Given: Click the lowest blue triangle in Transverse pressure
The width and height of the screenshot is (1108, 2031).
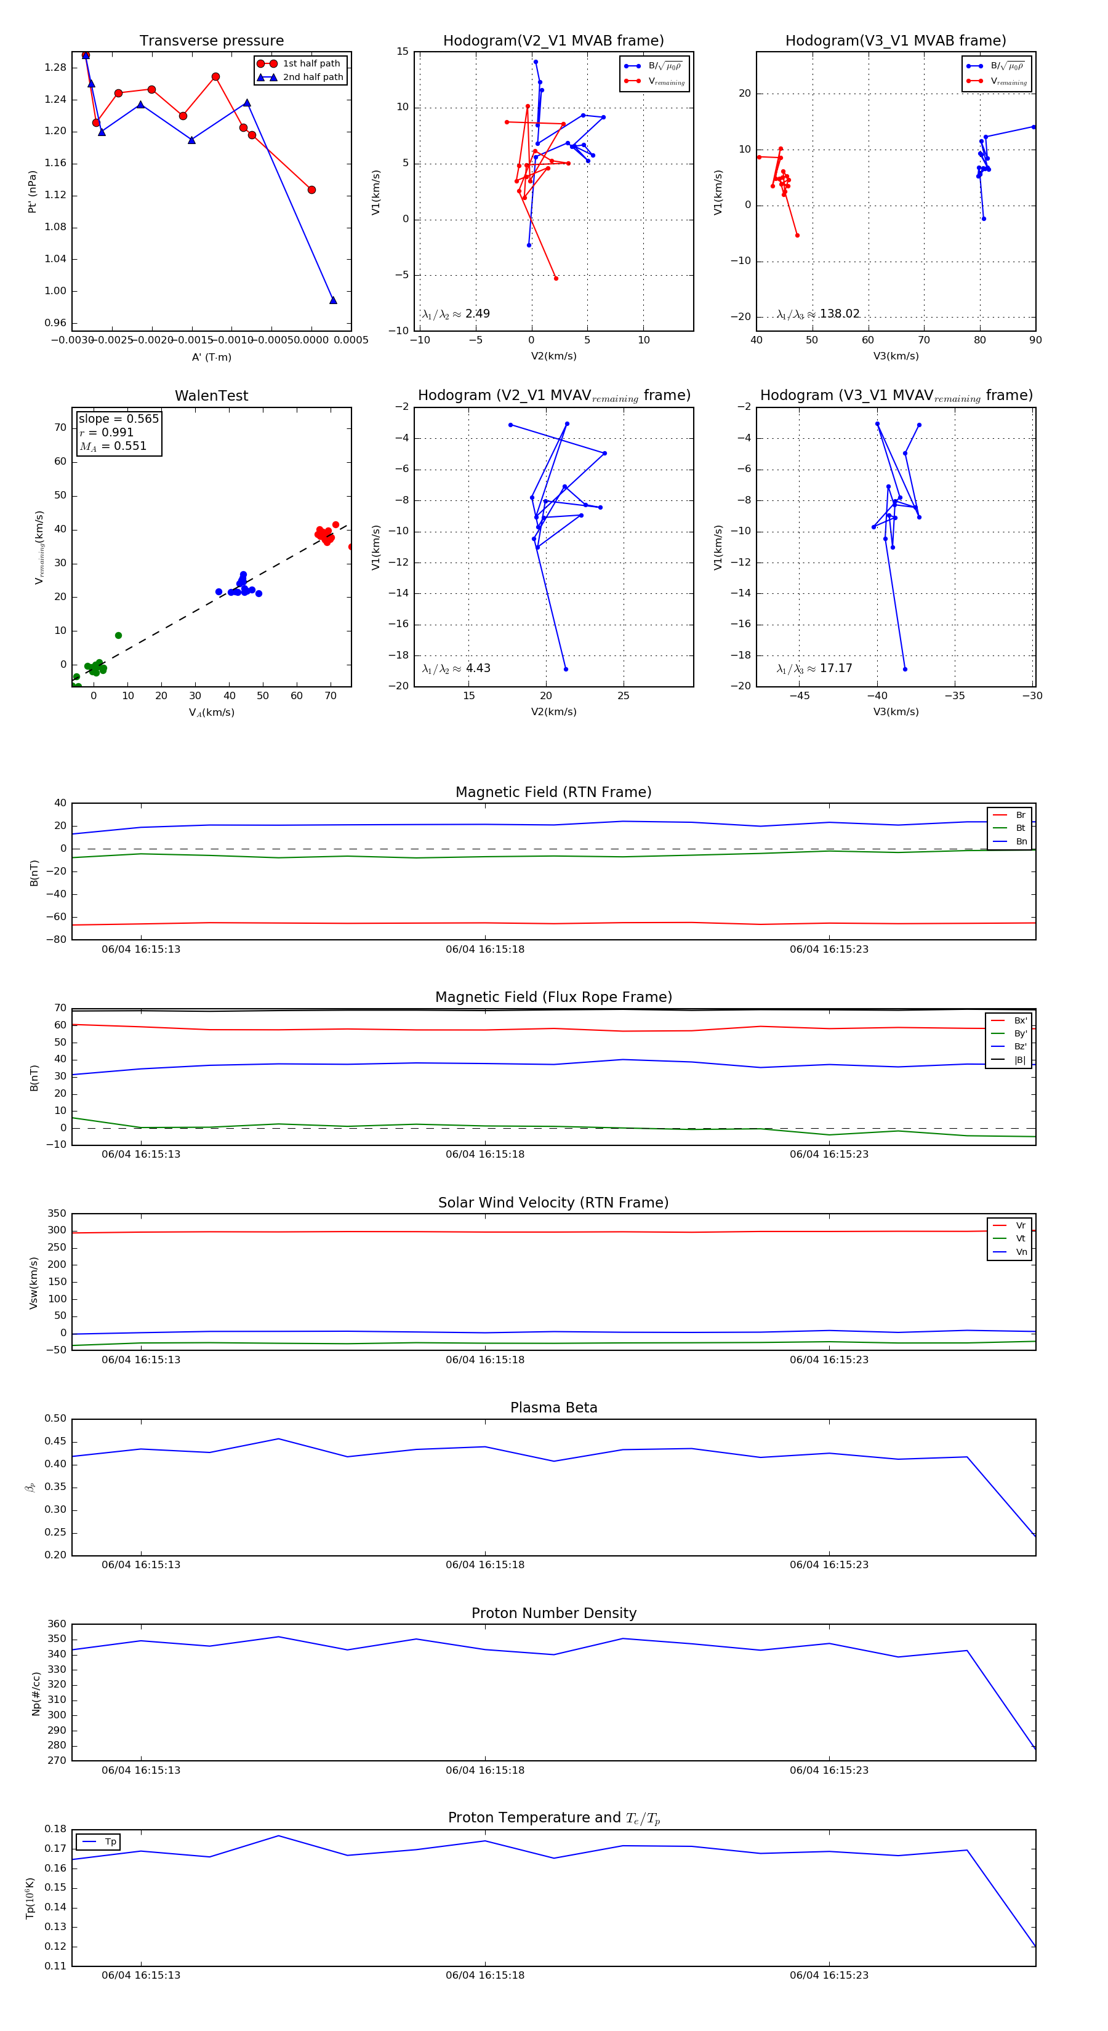Looking at the screenshot, I should [x=333, y=300].
